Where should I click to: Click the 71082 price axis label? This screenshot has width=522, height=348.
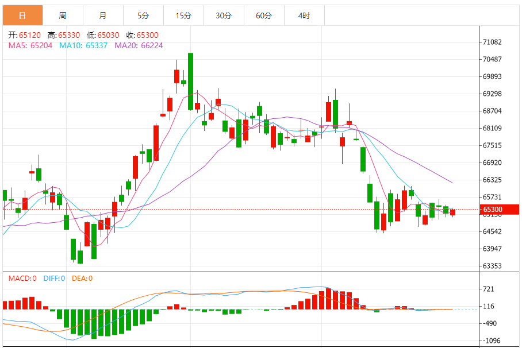pos(492,42)
